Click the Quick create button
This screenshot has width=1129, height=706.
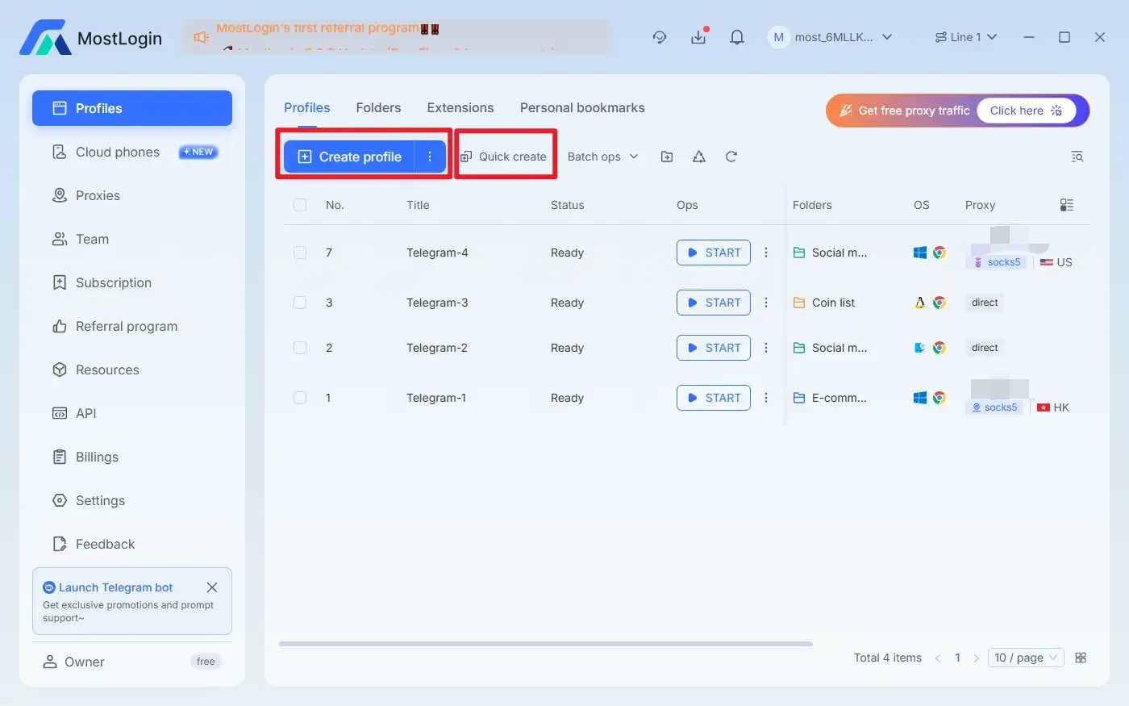tap(505, 157)
